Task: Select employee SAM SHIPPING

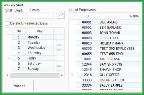Action: coord(120,64)
